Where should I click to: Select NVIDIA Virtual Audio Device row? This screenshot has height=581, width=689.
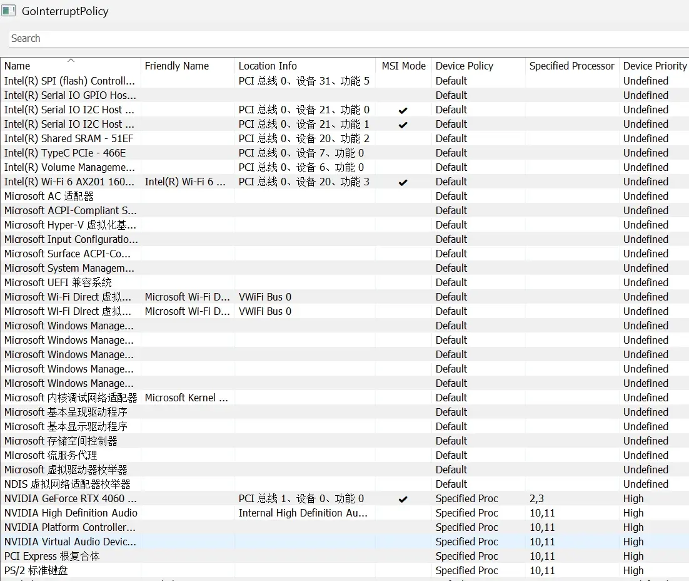pos(344,542)
